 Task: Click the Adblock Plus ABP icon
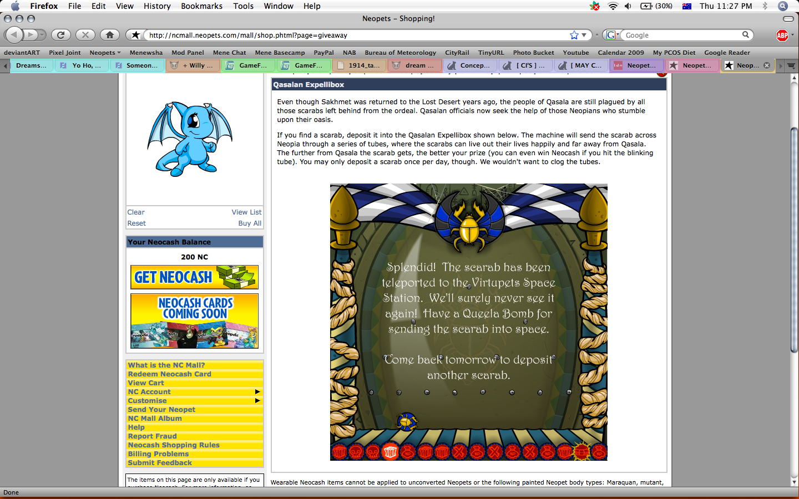[782, 35]
